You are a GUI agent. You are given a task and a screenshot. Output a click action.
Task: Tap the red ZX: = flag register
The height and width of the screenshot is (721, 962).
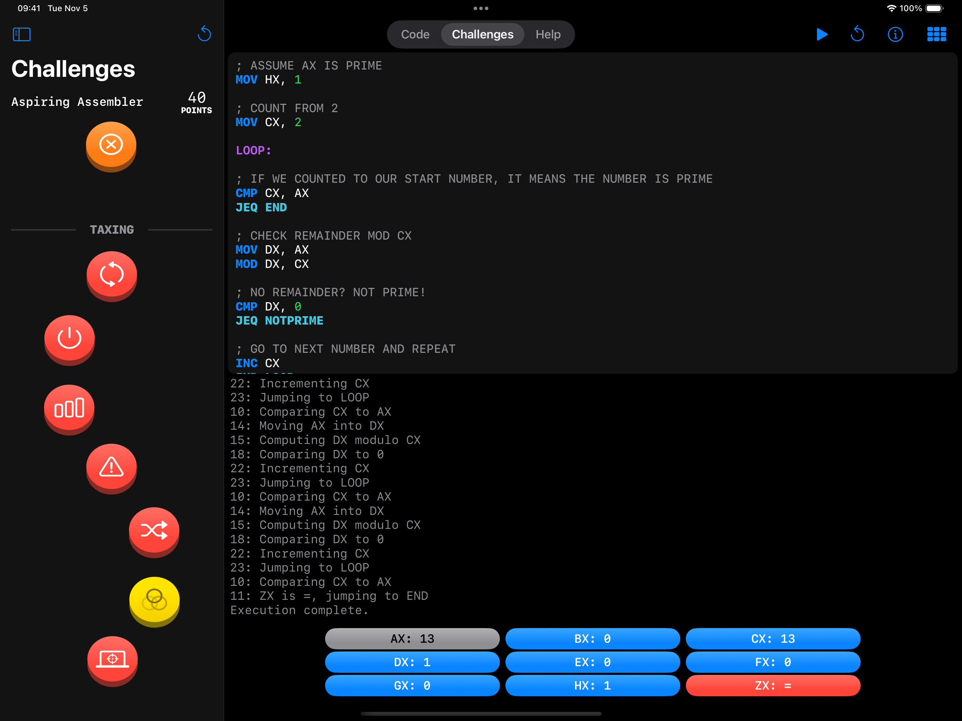(x=773, y=685)
